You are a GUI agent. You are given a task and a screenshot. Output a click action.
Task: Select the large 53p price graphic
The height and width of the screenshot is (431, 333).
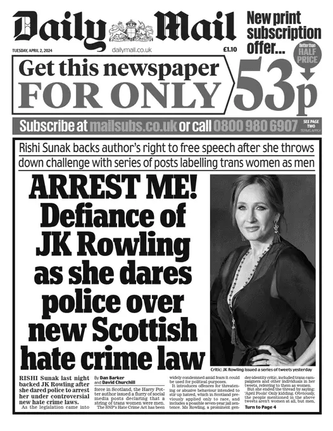276,84
